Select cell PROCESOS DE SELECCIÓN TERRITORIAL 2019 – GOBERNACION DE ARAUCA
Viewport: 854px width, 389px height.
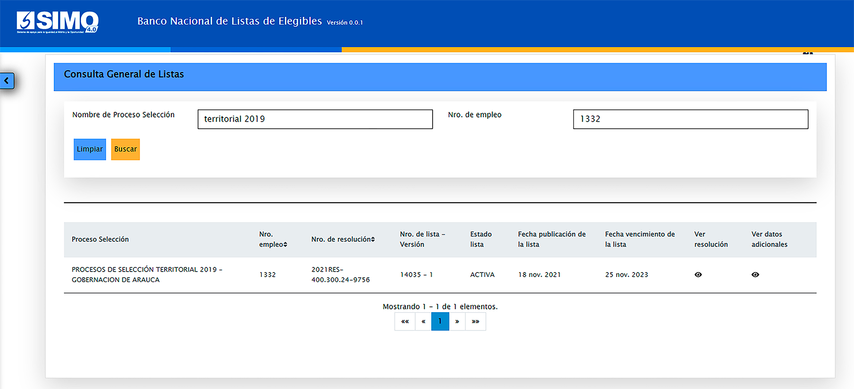(x=147, y=274)
